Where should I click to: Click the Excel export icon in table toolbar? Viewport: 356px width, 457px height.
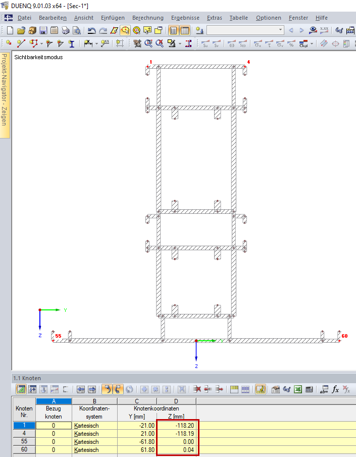click(298, 389)
